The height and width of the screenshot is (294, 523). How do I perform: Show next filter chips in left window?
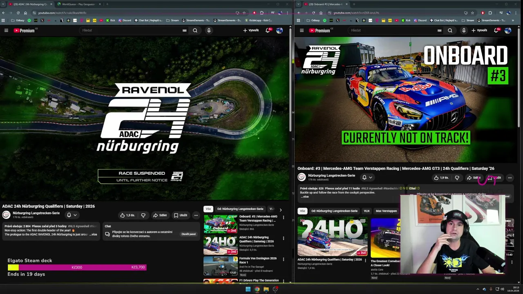[x=280, y=209]
